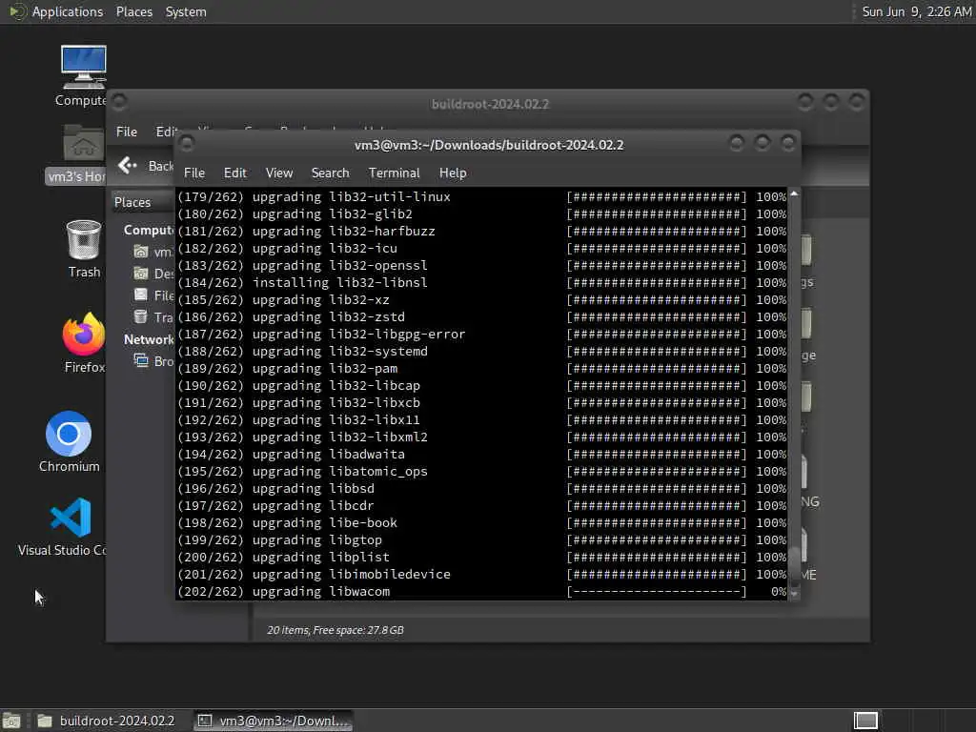The image size is (976, 732).
Task: Click the 'upgrading libe-book' terminal line
Action: [481, 523]
